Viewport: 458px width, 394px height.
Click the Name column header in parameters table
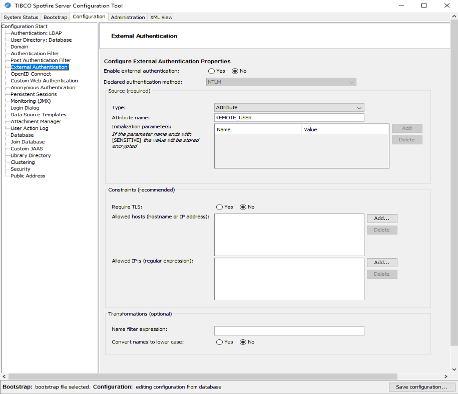pos(258,129)
